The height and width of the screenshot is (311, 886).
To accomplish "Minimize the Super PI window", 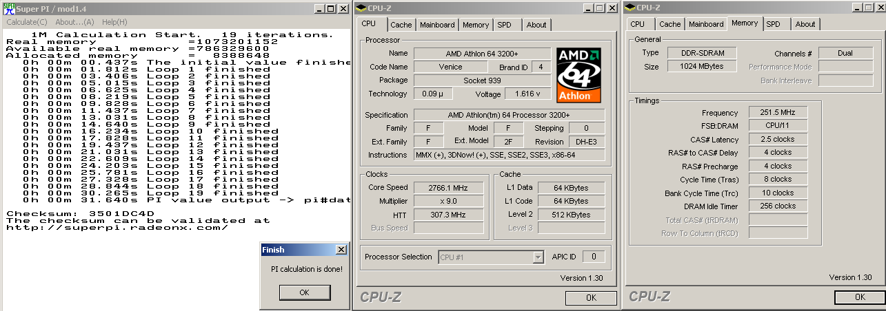I will click(319, 8).
